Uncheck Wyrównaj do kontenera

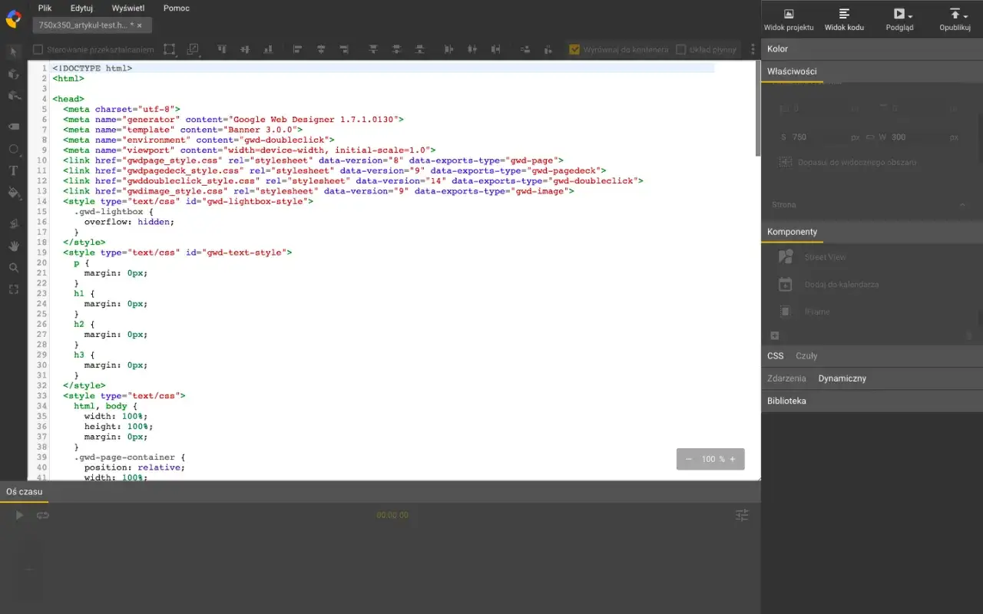pos(574,48)
